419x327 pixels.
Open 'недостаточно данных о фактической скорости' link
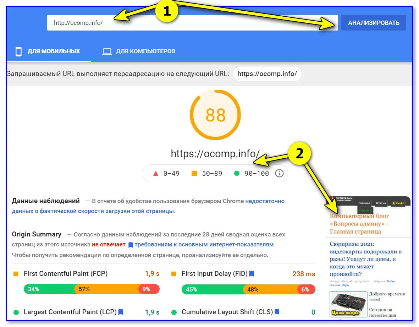coord(148,206)
